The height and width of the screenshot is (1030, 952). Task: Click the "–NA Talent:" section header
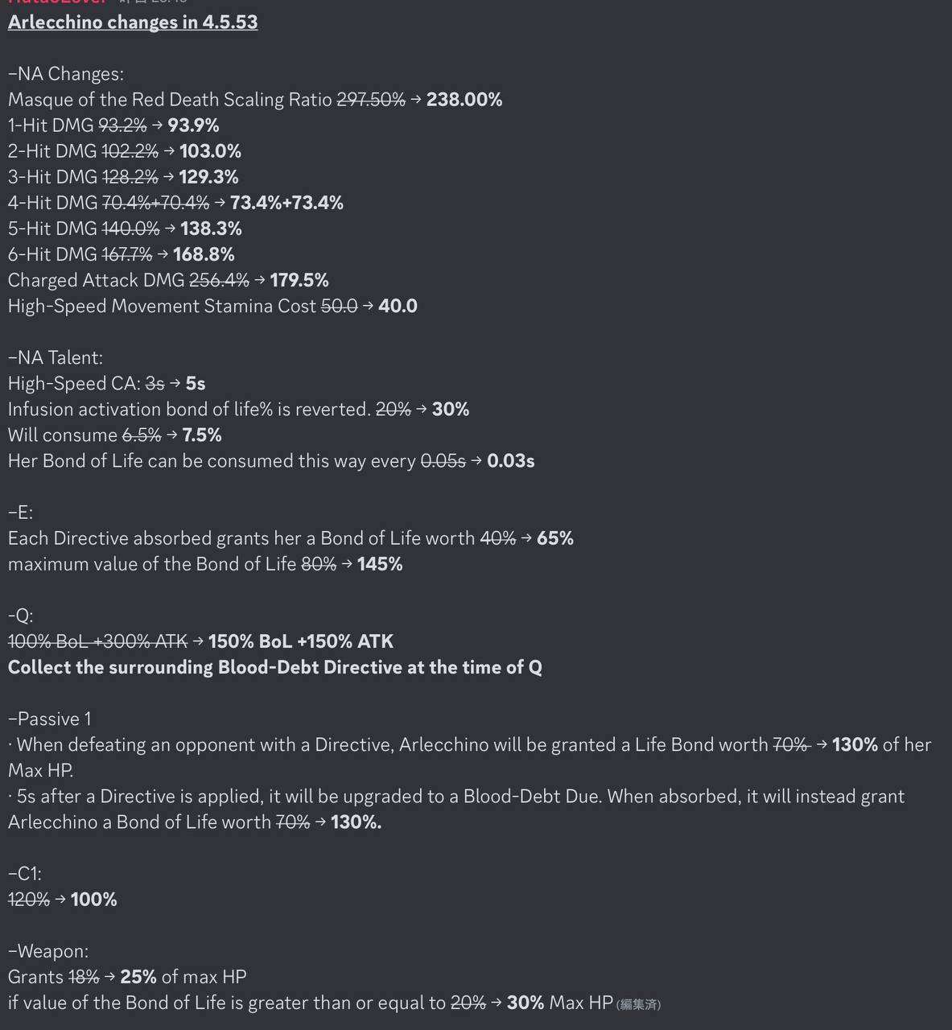tap(56, 357)
